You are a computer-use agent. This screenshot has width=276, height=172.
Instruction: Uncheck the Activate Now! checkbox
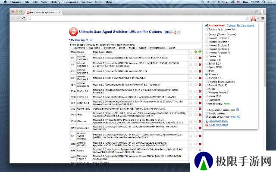point(207,26)
